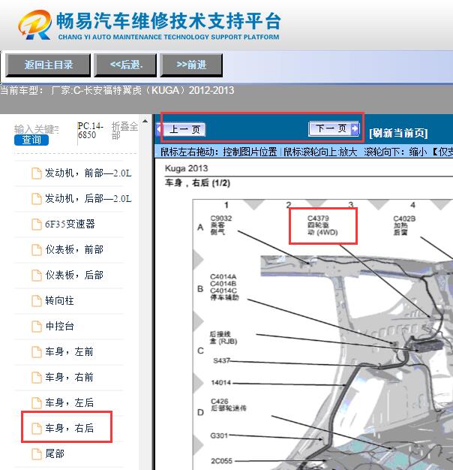Click document icon beside 车身，右后
The width and height of the screenshot is (453, 470).
(37, 428)
